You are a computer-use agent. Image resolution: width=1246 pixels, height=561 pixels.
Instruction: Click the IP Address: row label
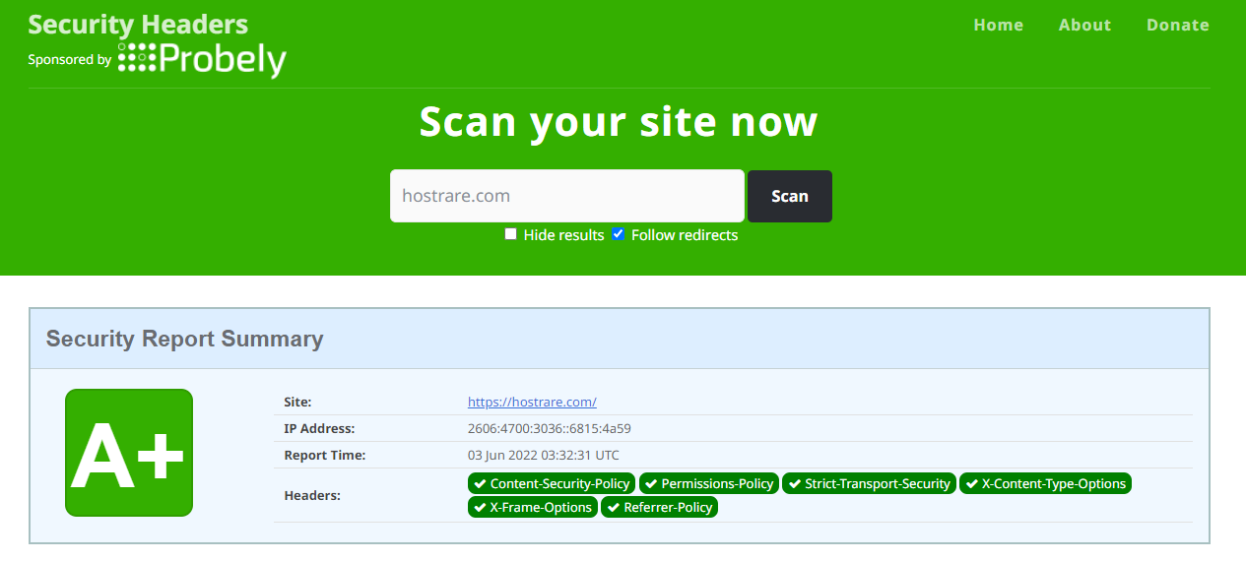click(x=319, y=428)
